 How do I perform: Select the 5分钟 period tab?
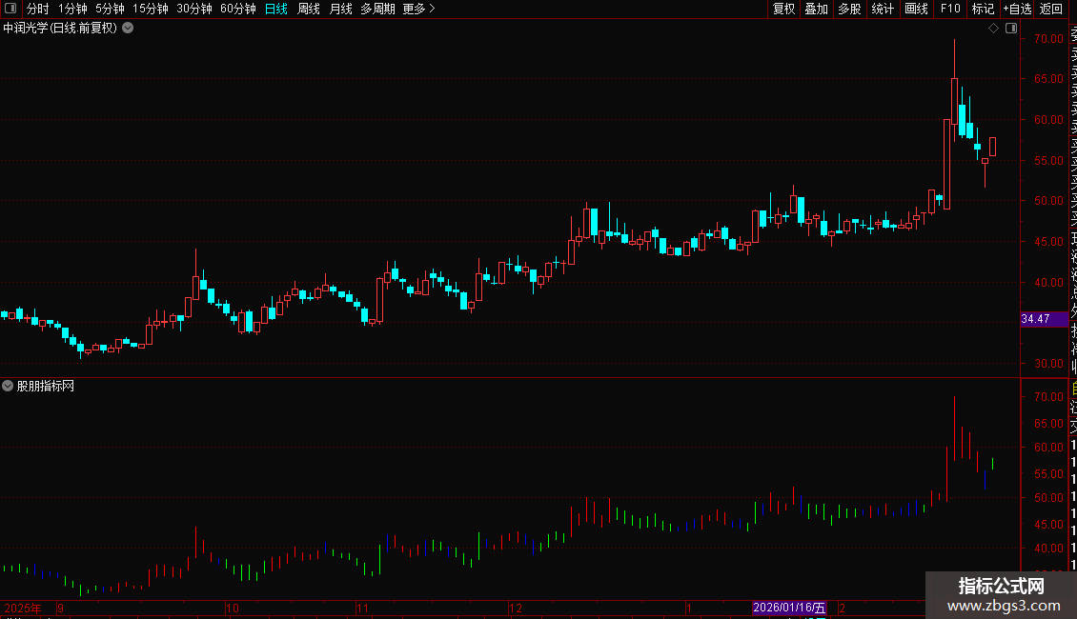pyautogui.click(x=110, y=9)
